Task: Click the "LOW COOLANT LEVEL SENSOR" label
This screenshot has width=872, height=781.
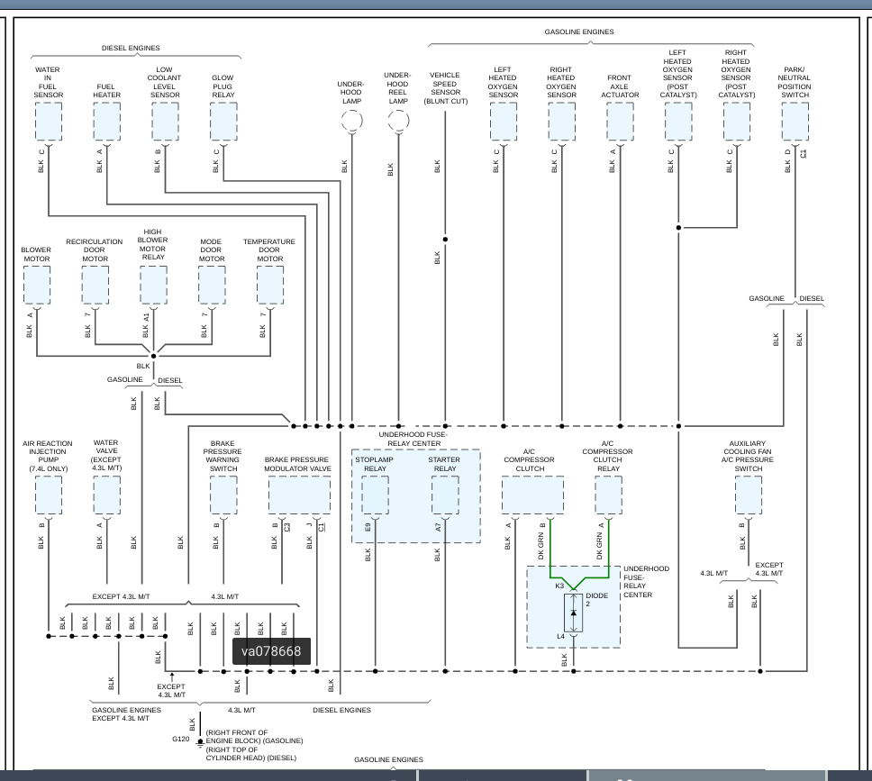Action: (165, 82)
